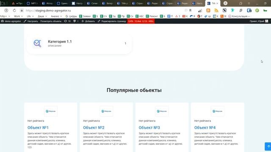Open the comments bubble in admin bar
This screenshot has height=152, width=271.
[76, 21]
